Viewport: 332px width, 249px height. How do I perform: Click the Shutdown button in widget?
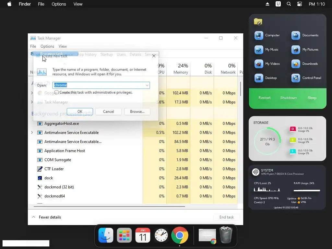(288, 98)
